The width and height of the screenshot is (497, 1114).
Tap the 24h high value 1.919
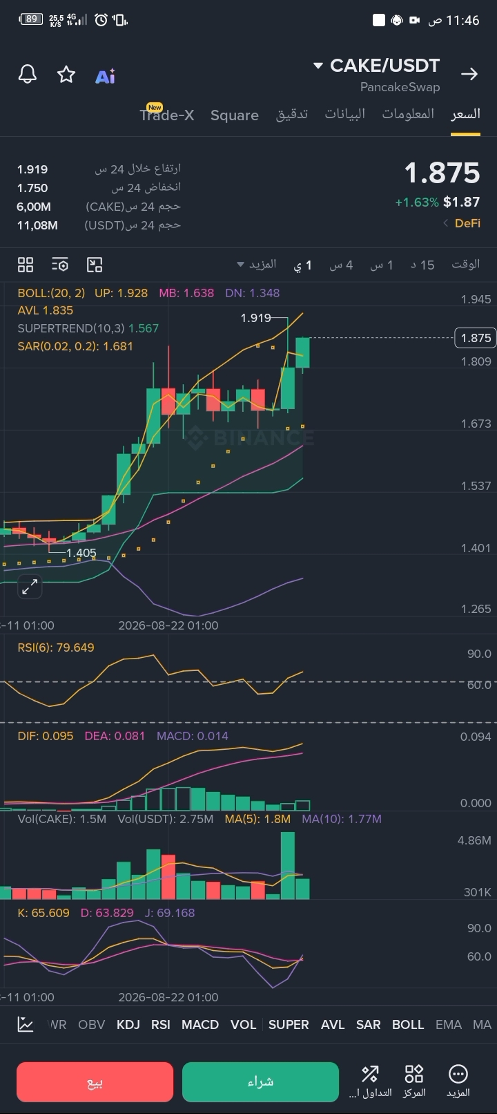pos(32,169)
